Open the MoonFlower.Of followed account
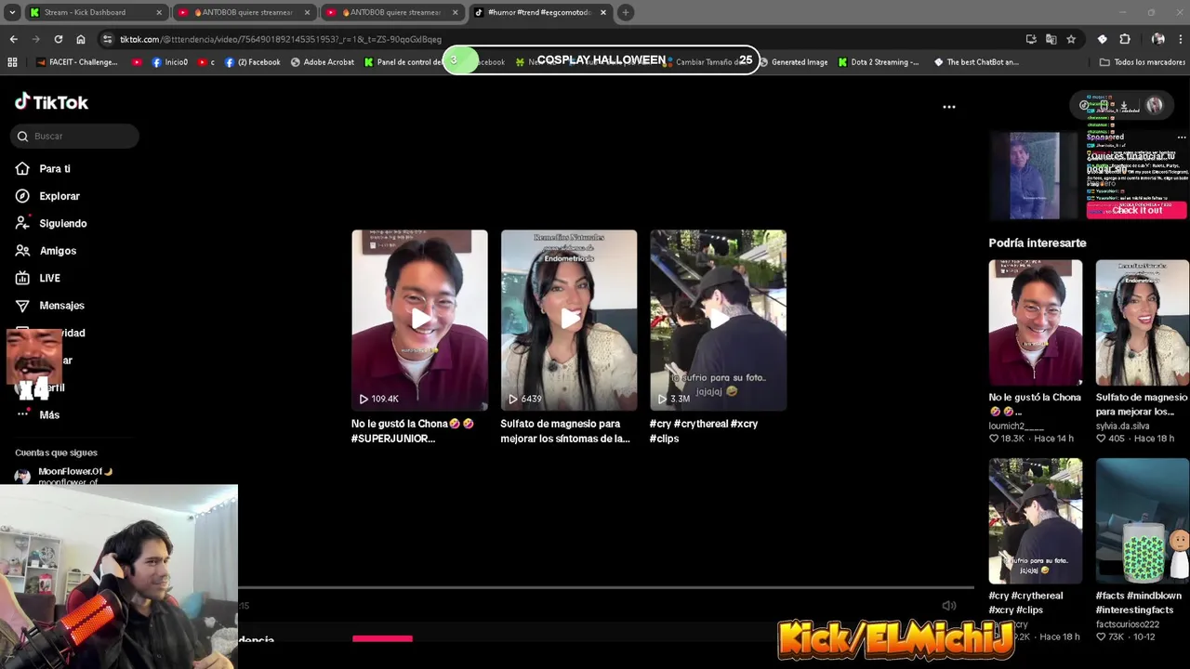 (63, 476)
